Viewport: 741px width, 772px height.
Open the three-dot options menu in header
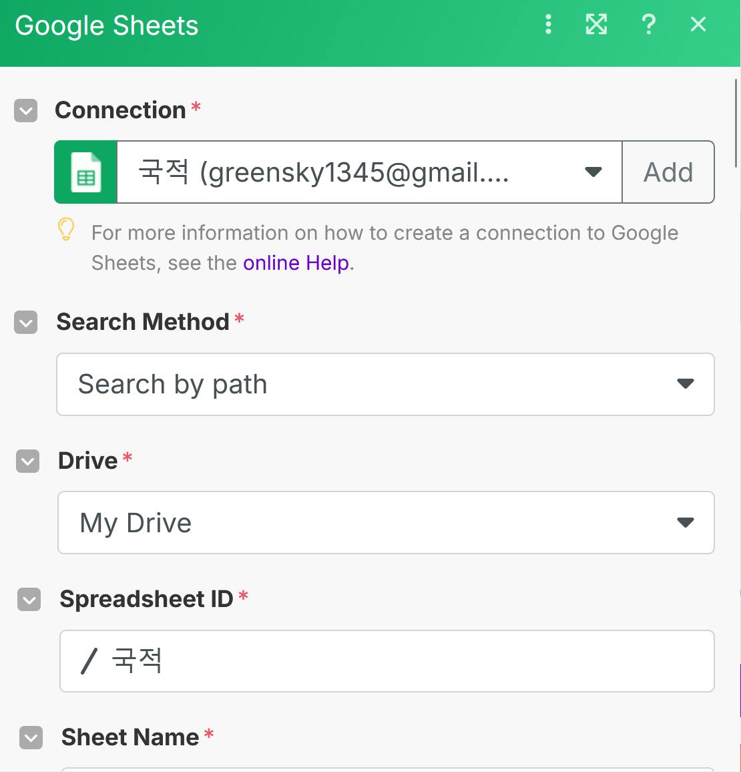tap(548, 24)
